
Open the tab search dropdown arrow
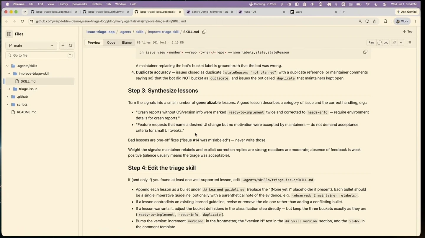(24, 12)
